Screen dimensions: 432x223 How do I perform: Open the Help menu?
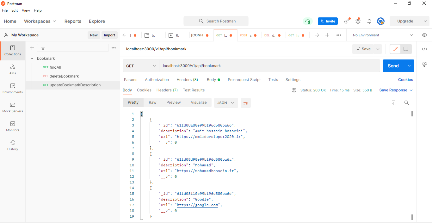pos(38,10)
